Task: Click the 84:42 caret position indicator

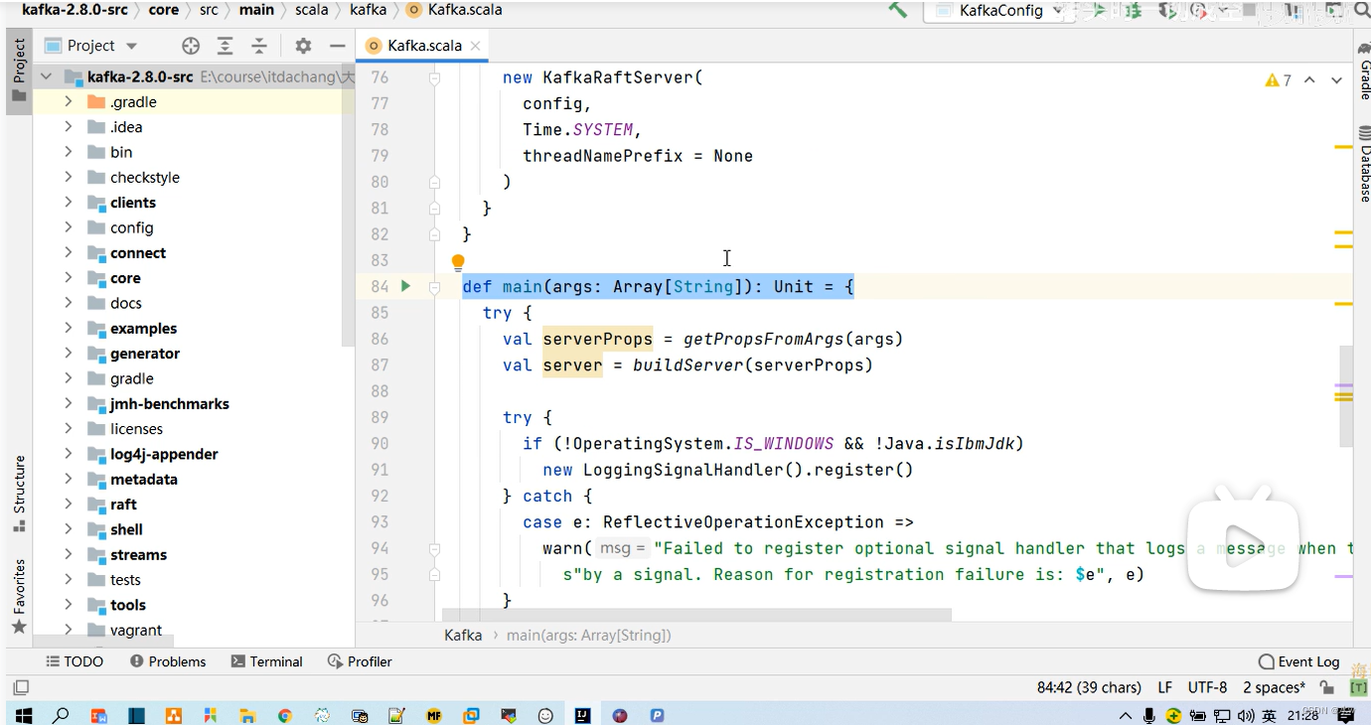Action: (1089, 687)
